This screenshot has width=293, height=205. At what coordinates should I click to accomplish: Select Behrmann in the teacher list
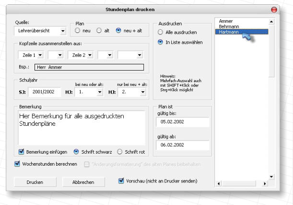229,26
